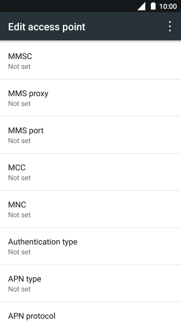Open the three-dot overflow menu

(x=170, y=27)
